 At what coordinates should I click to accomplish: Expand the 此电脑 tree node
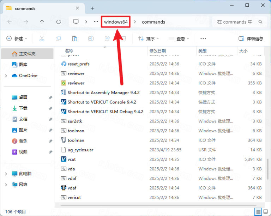click(6, 174)
